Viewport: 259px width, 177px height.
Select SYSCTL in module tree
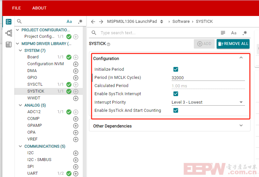(x=35, y=84)
